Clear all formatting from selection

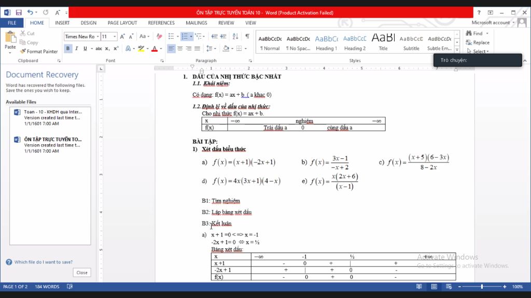pyautogui.click(x=159, y=37)
